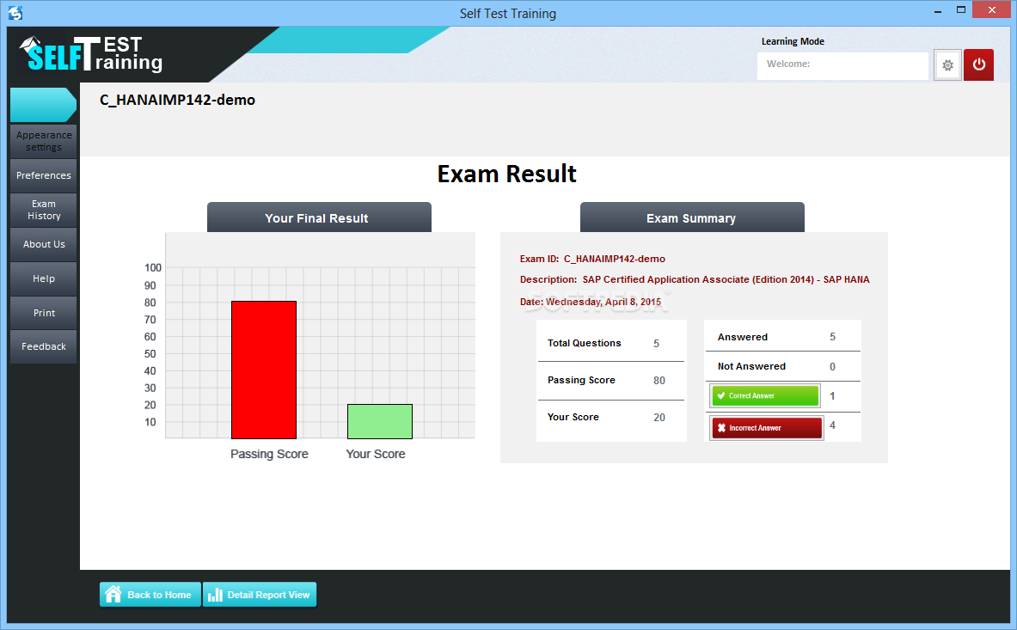Click the Learning Mode label

coord(793,41)
